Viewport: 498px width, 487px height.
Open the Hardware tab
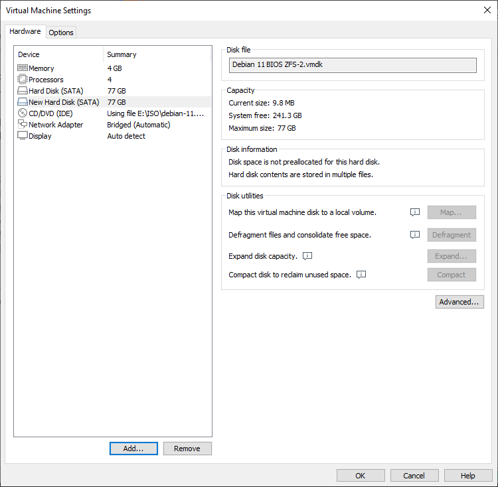pos(25,32)
